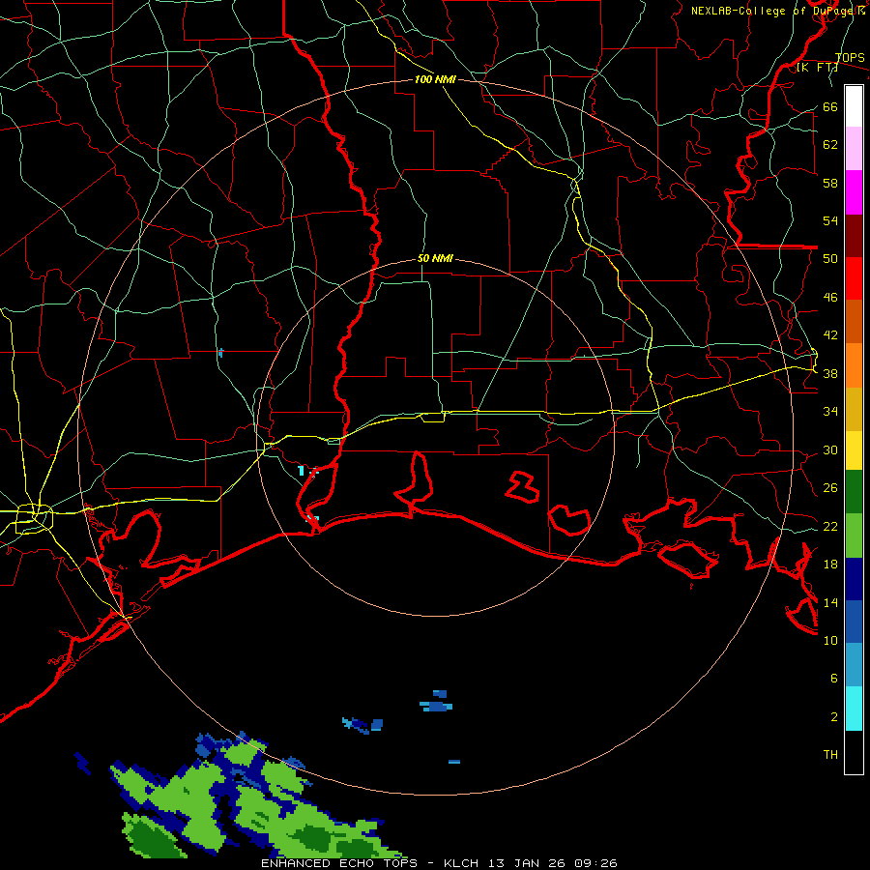Viewport: 870px width, 870px height.
Task: Click the 50 legend value
Action: [830, 259]
